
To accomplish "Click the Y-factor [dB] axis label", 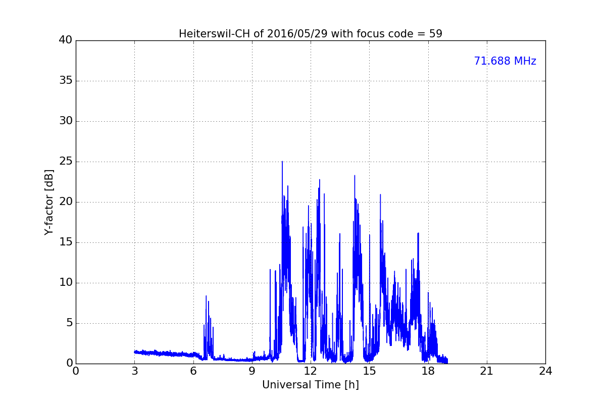I will 49,202.
